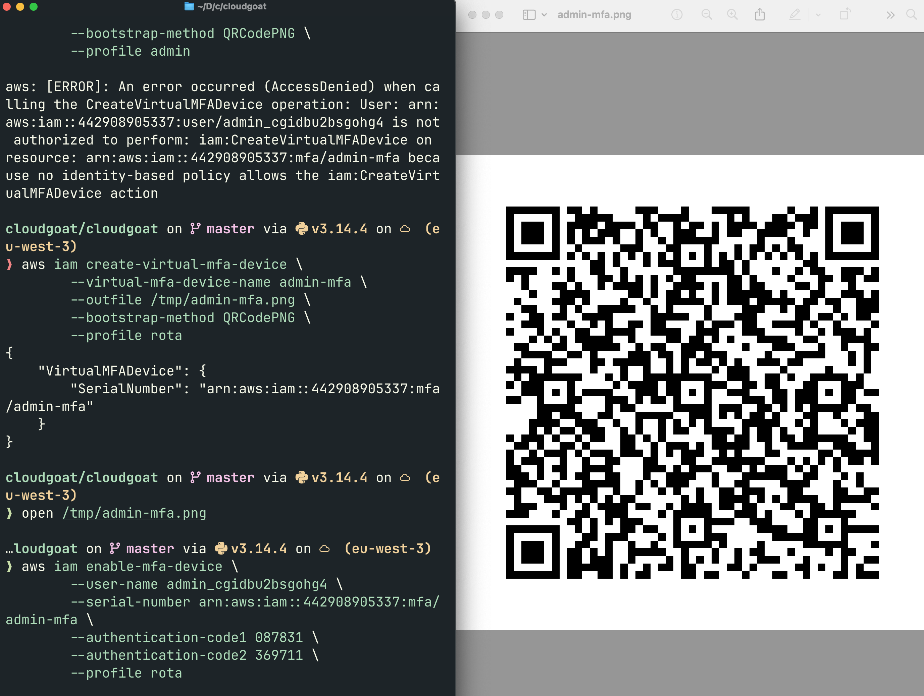Click "--virtual-mfa-device-name admin-mfa" line
Viewport: 924px width, 696px height.
(211, 282)
